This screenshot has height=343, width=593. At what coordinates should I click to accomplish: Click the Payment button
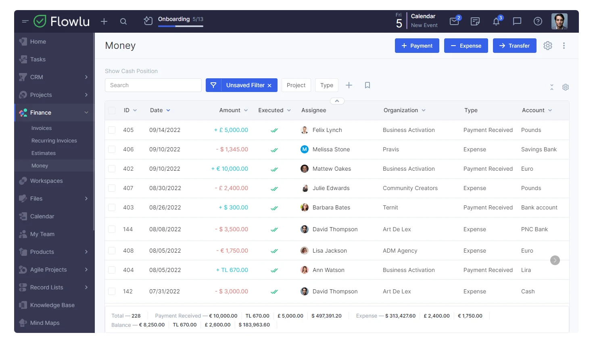(417, 46)
